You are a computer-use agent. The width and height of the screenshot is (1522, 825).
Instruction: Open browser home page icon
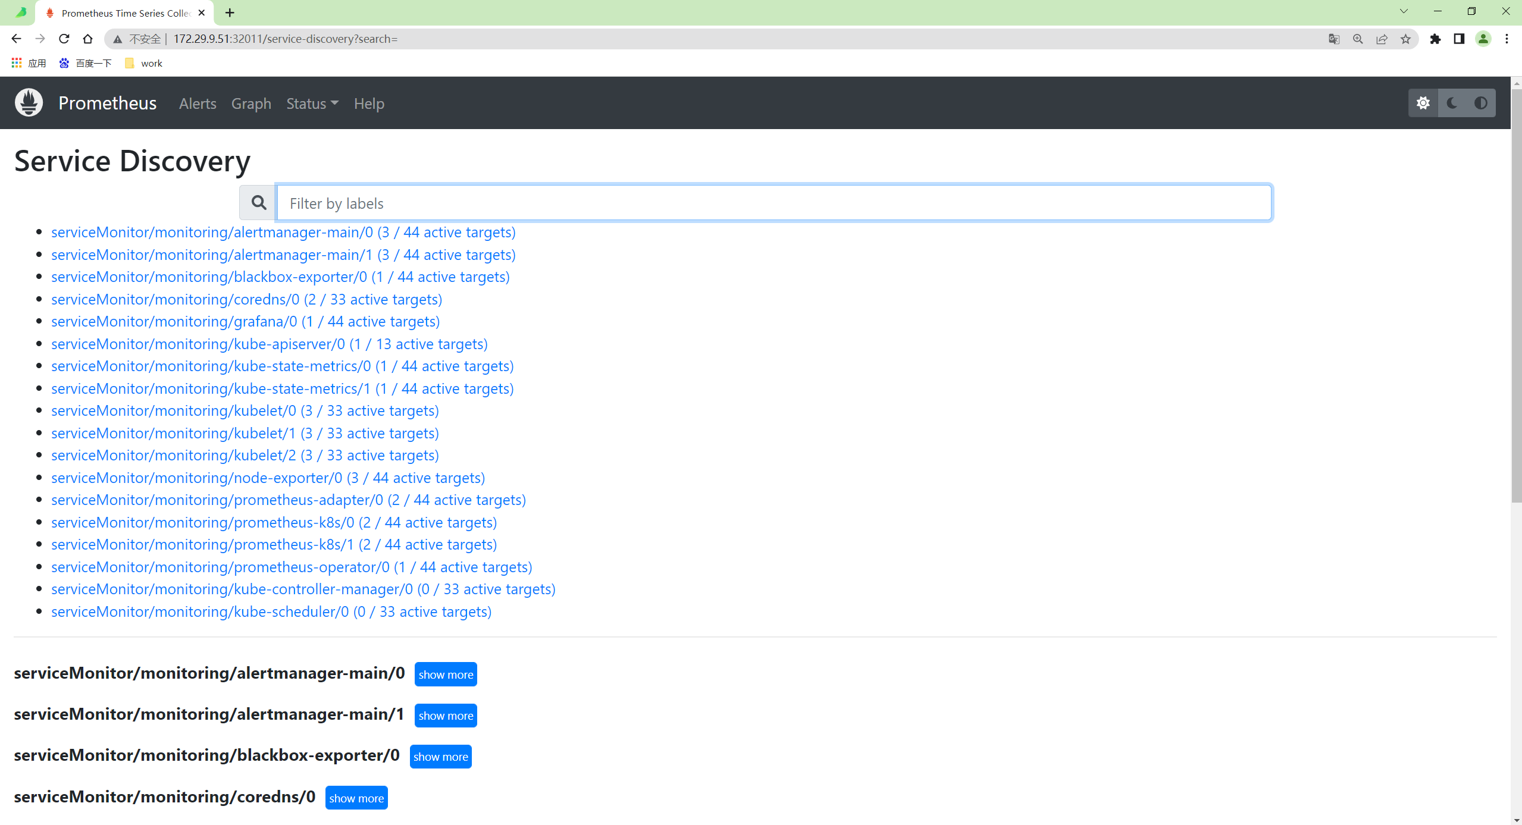87,39
